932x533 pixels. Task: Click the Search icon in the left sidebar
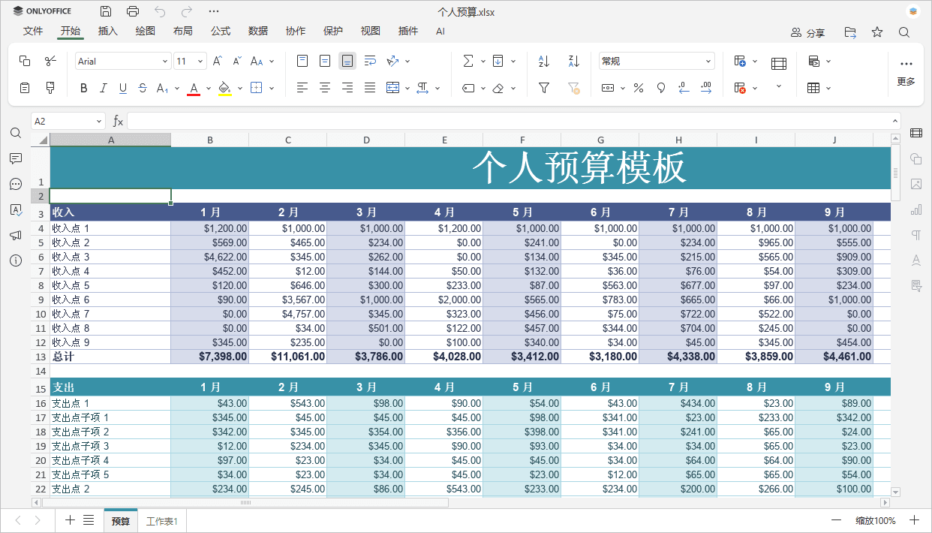point(16,133)
